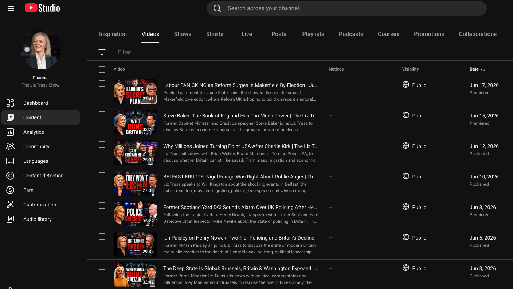This screenshot has width=513, height=289.
Task: Open Public visibility for Scotland Yard video
Action: 419,207
